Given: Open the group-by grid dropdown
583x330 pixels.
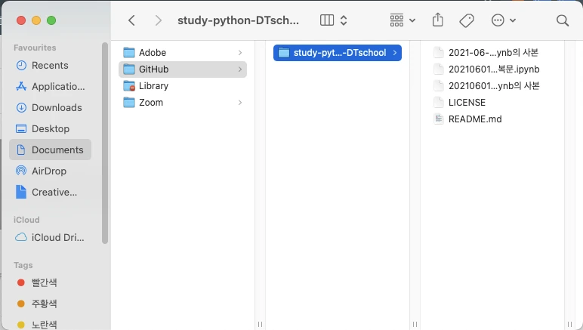Looking at the screenshot, I should [x=403, y=20].
